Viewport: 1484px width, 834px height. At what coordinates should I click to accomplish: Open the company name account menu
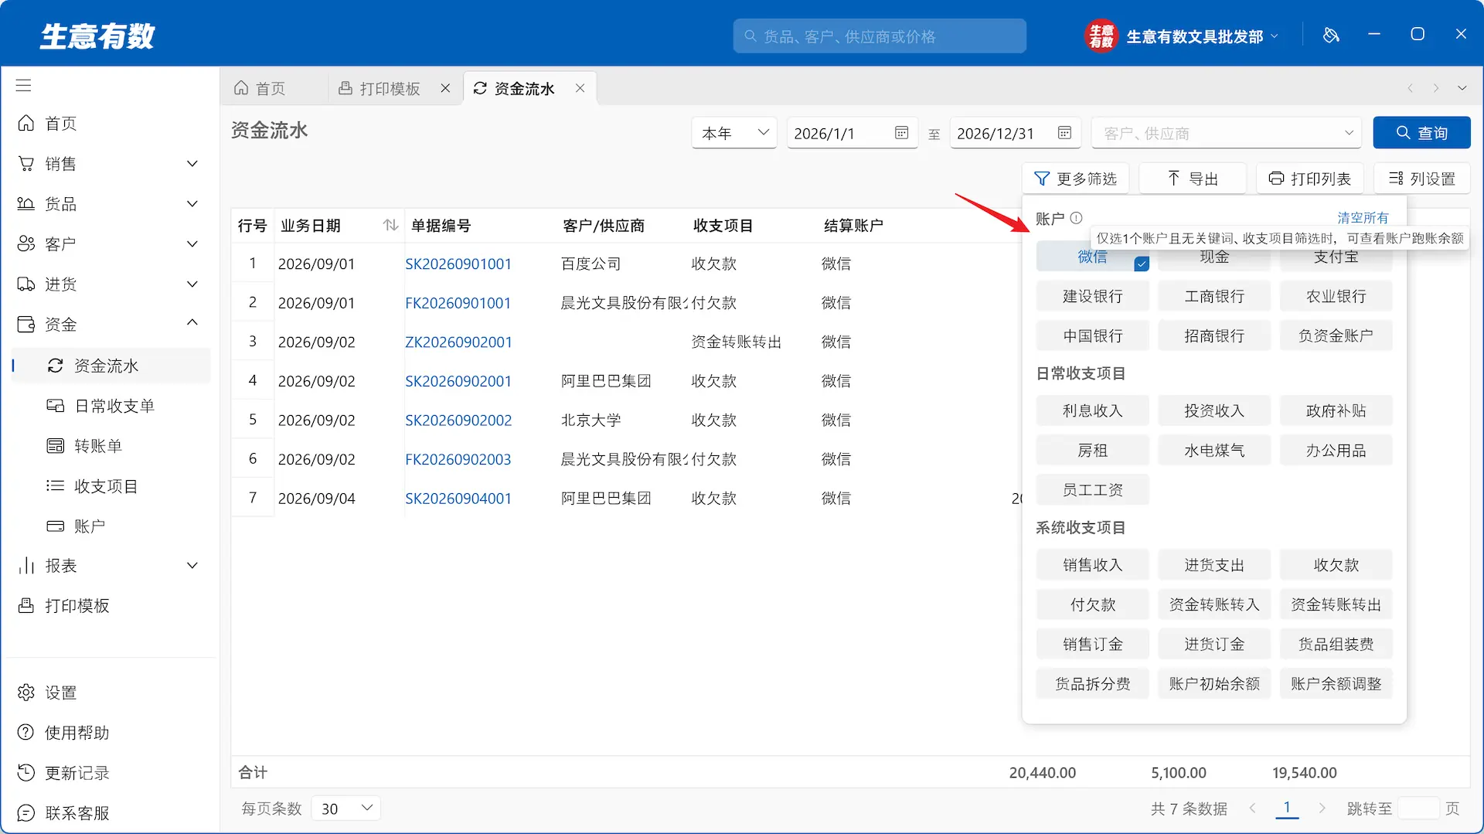(1202, 36)
